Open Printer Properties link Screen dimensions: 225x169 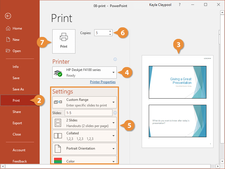(x=103, y=82)
